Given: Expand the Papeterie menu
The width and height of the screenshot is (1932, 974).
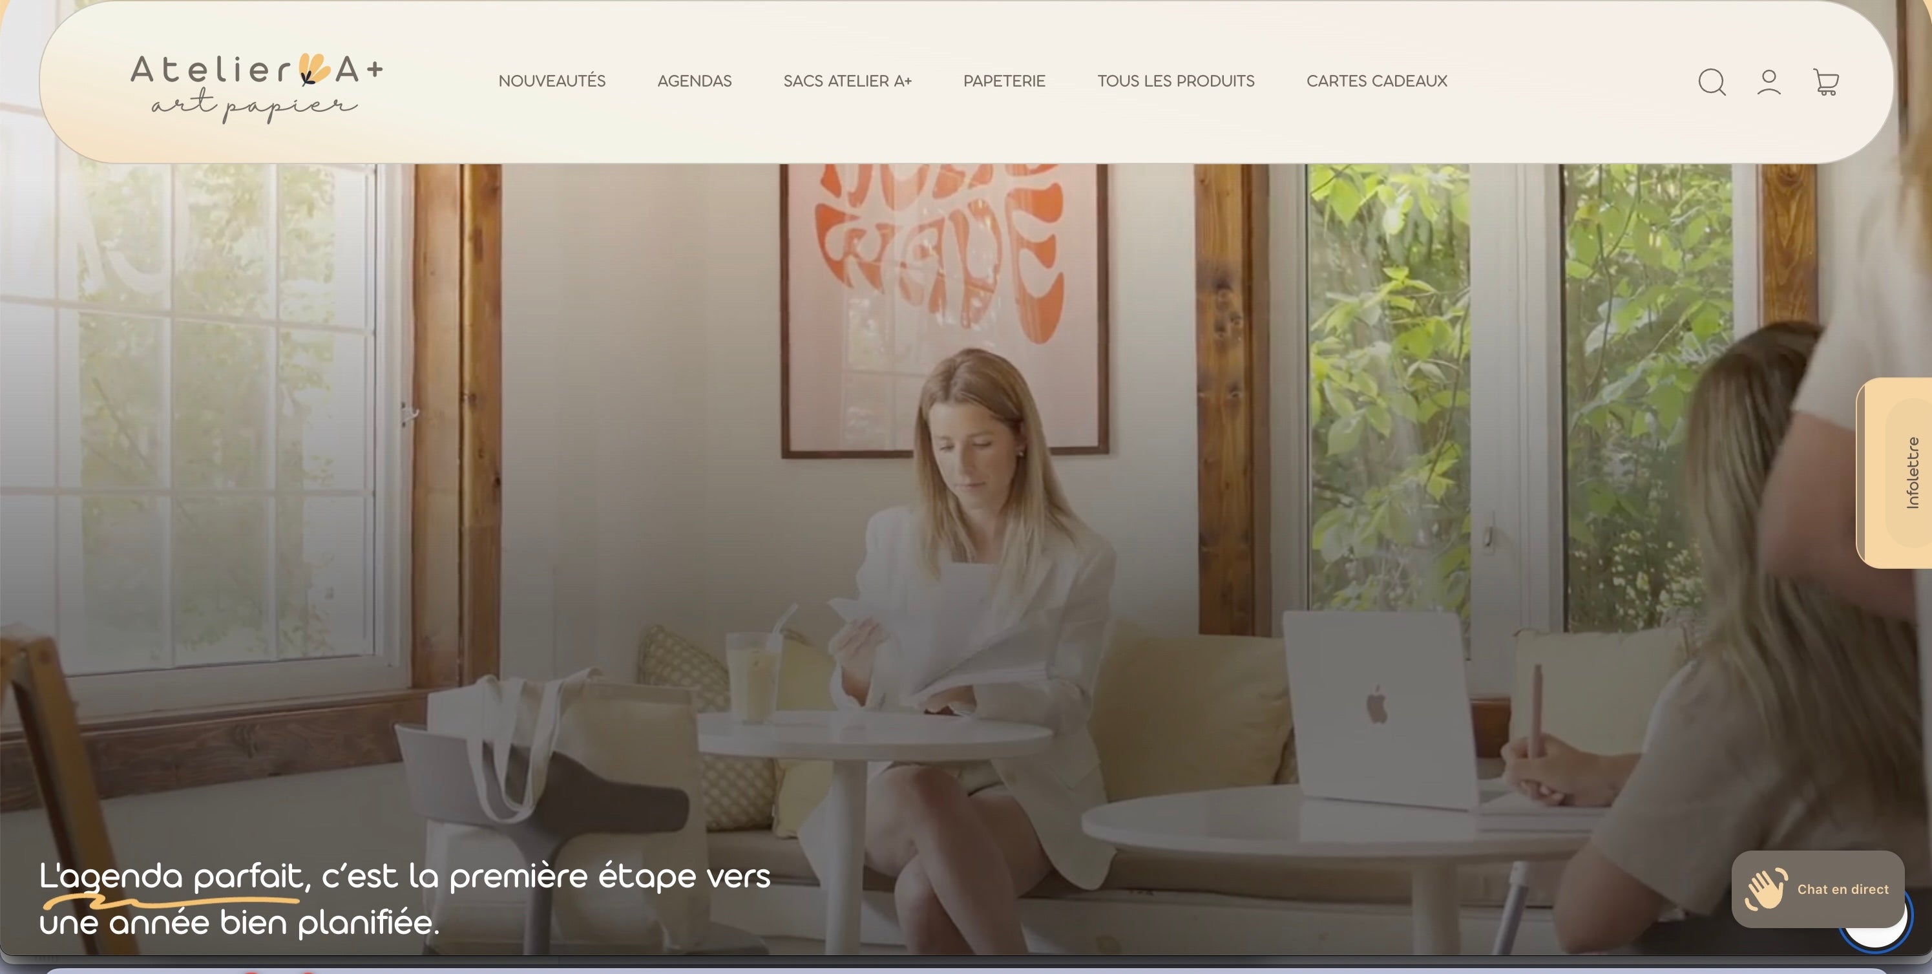Looking at the screenshot, I should point(1004,81).
